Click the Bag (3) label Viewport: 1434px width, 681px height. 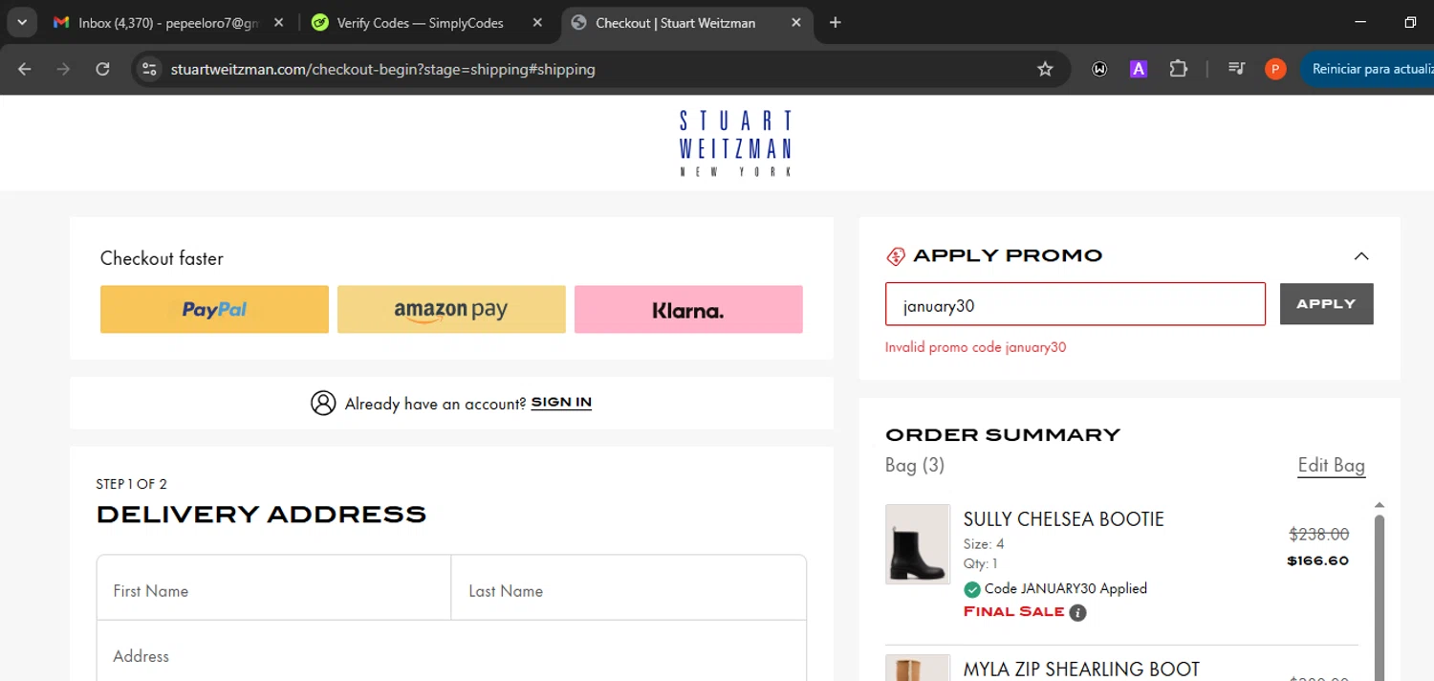click(915, 465)
